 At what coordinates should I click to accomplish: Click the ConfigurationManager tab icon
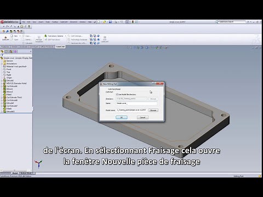[11, 51]
